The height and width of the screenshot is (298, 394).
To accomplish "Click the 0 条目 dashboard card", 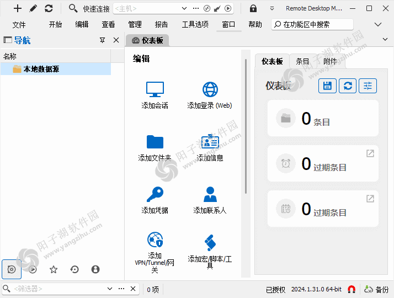I will coord(323,118).
